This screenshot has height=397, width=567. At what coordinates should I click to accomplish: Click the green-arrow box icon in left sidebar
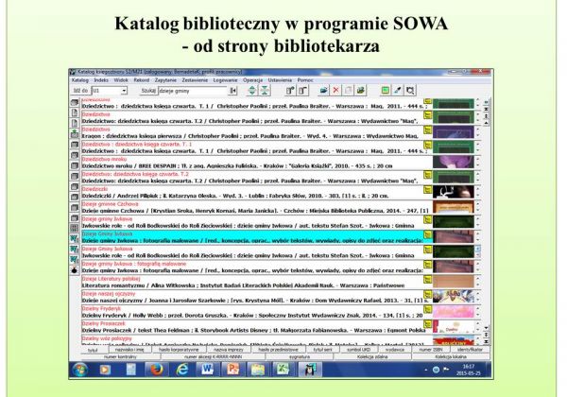click(75, 134)
